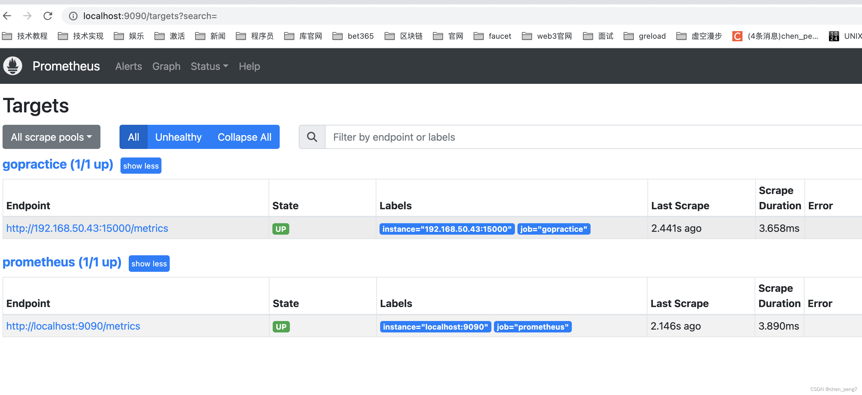Open the 面试 bookmark folder
Screen dimensions: 862x395
tap(598, 36)
